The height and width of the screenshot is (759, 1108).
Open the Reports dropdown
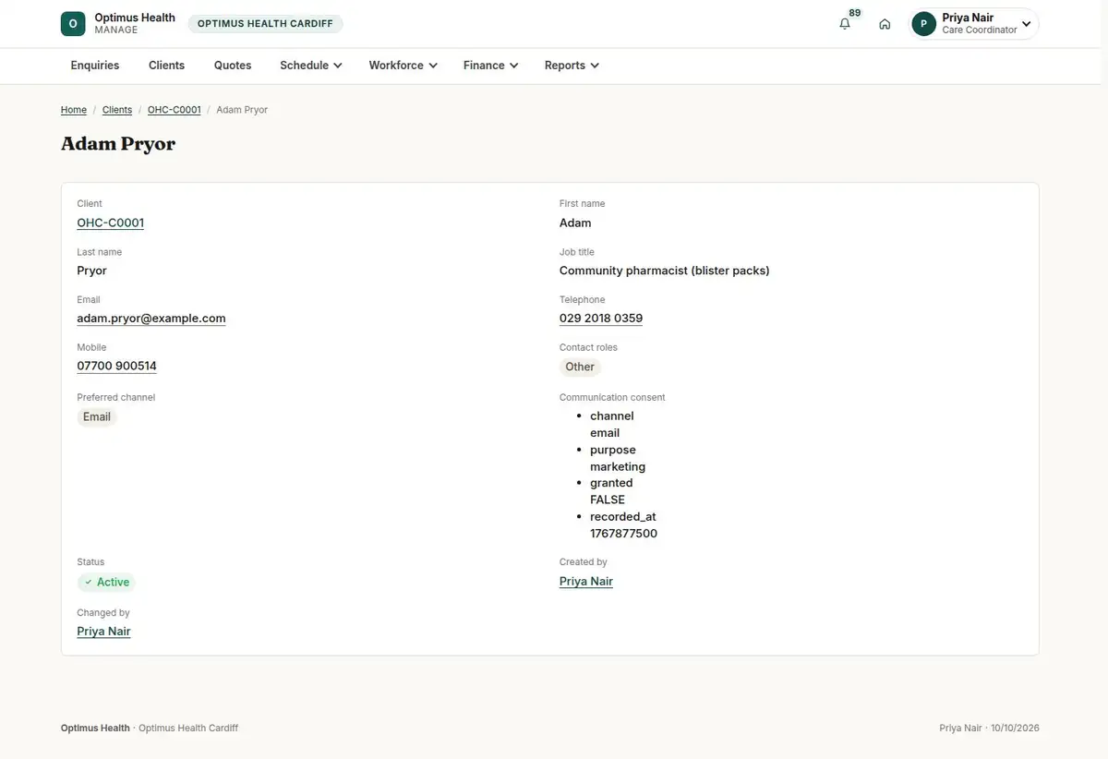point(572,66)
